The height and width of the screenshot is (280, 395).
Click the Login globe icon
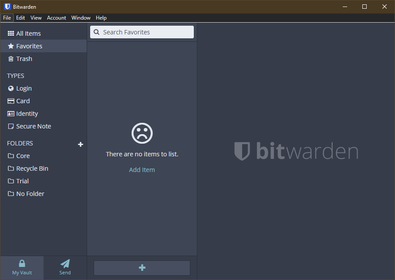pos(11,88)
